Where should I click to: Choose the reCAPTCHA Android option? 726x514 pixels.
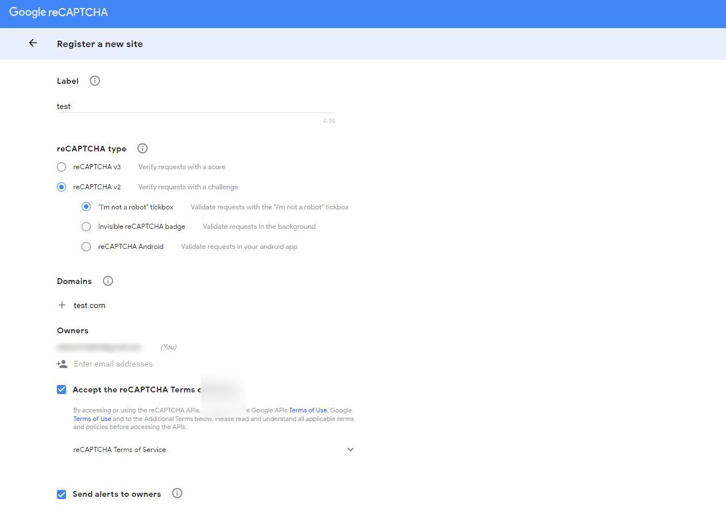(x=86, y=247)
